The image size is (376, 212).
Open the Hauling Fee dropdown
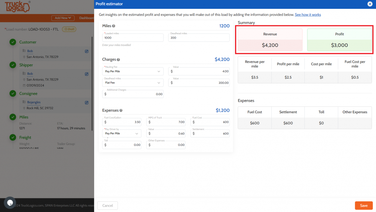[x=133, y=71]
